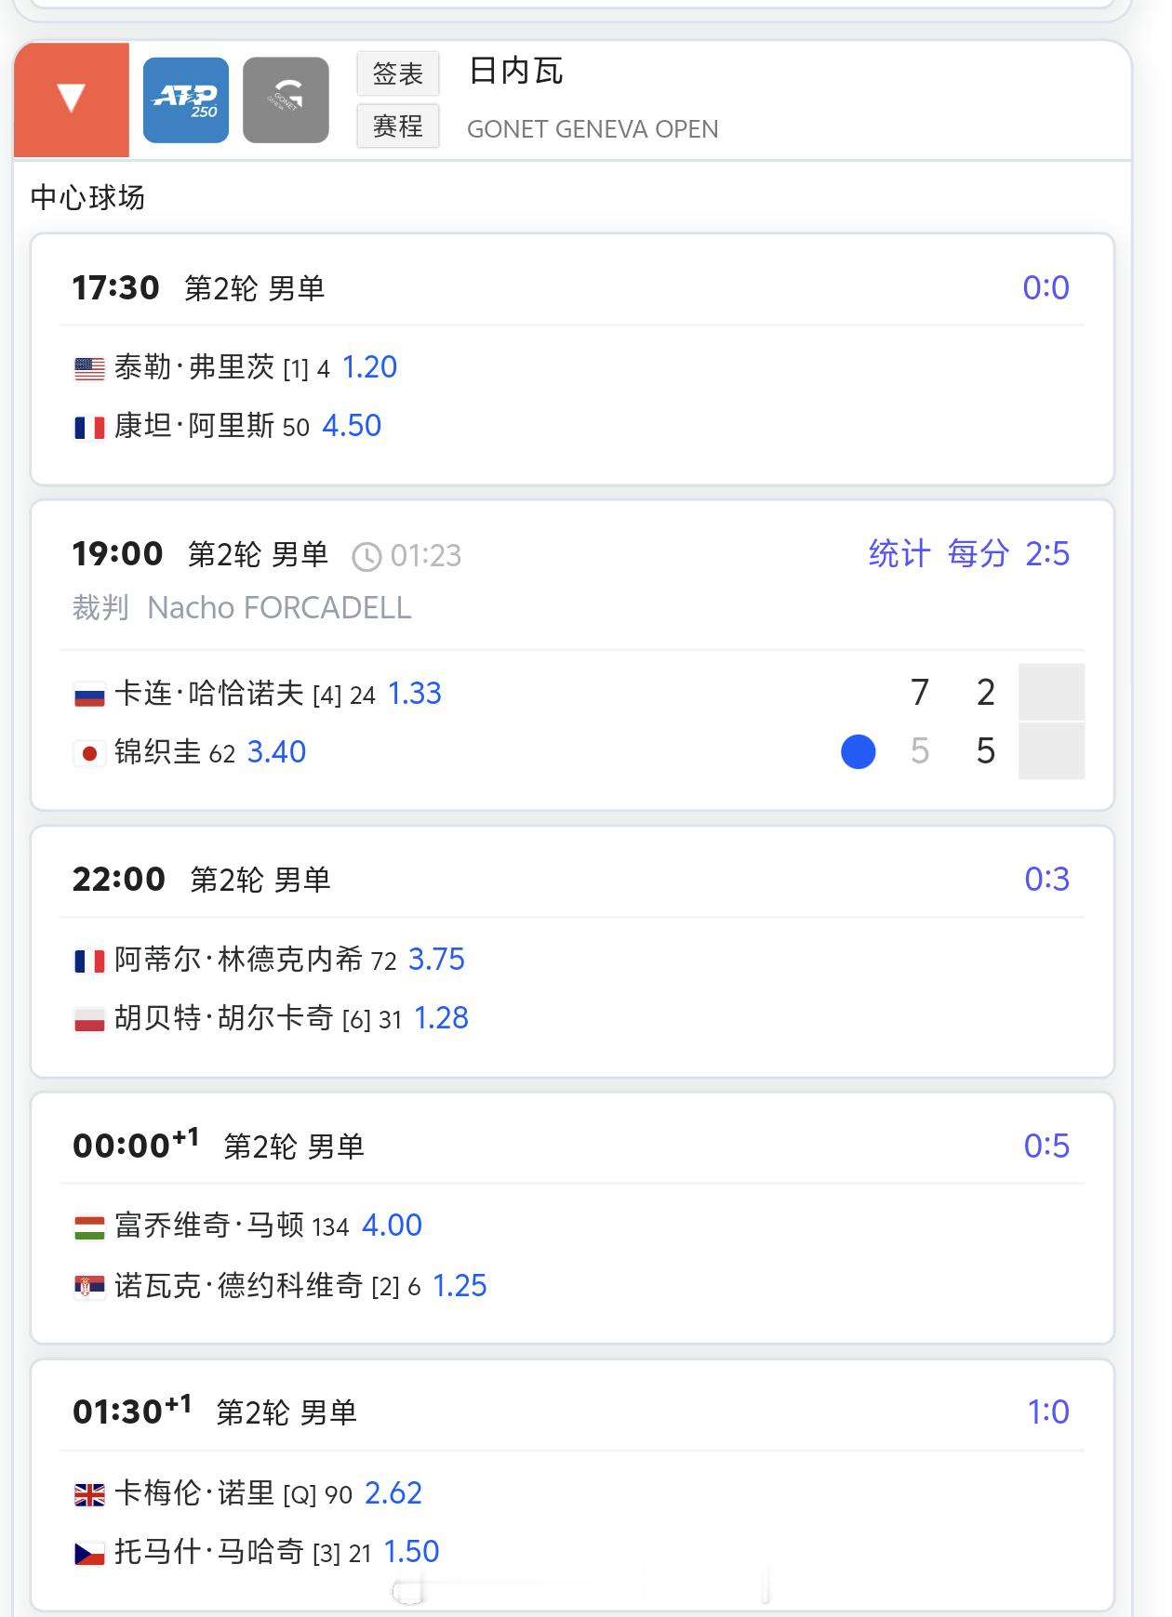Open player 胡贝特·胡尔卡奇
The width and height of the screenshot is (1172, 1617).
(223, 1018)
